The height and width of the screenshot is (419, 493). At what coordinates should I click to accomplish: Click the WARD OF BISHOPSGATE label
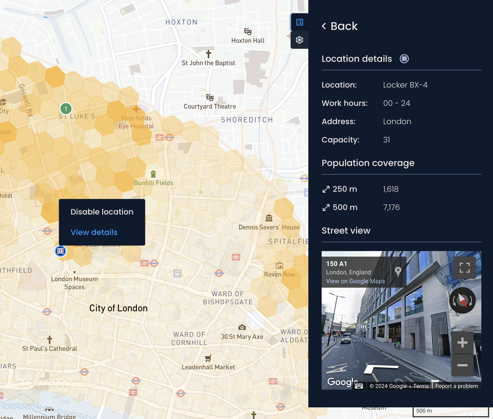coord(228,298)
